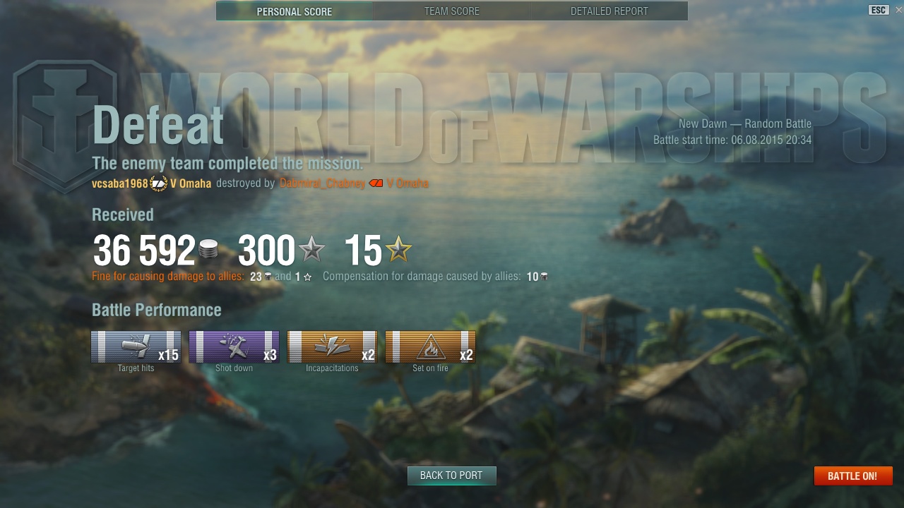Click the player's gold ship badge icon
Viewport: 904px width, 508px height.
[158, 183]
